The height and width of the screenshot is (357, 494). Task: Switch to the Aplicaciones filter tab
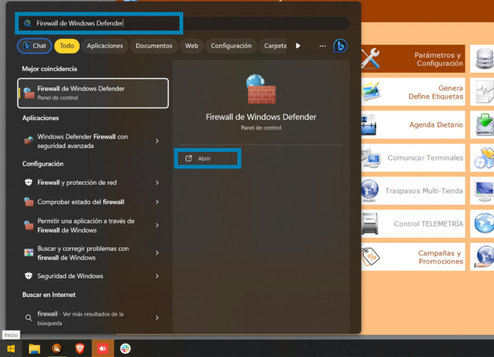[x=105, y=46]
